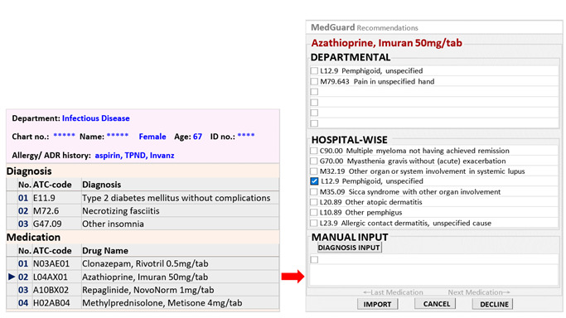Check departmental L12.9 Pemphigoid box

pyautogui.click(x=314, y=70)
